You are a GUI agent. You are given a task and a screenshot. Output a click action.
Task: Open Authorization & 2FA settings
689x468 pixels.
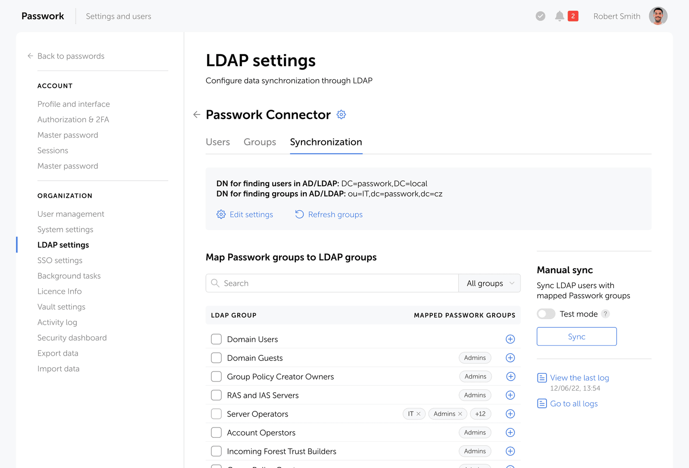tap(73, 120)
